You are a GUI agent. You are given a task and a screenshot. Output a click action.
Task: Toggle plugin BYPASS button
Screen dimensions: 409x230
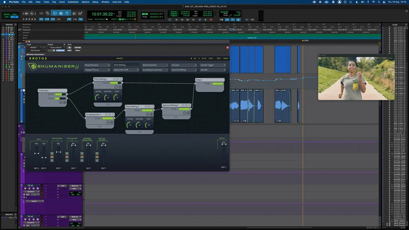78,48
